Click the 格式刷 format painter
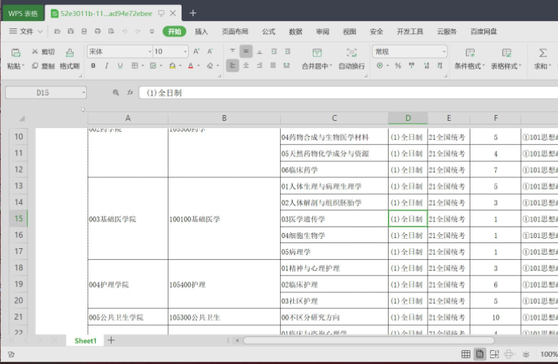Image resolution: width=558 pixels, height=364 pixels. pos(69,59)
